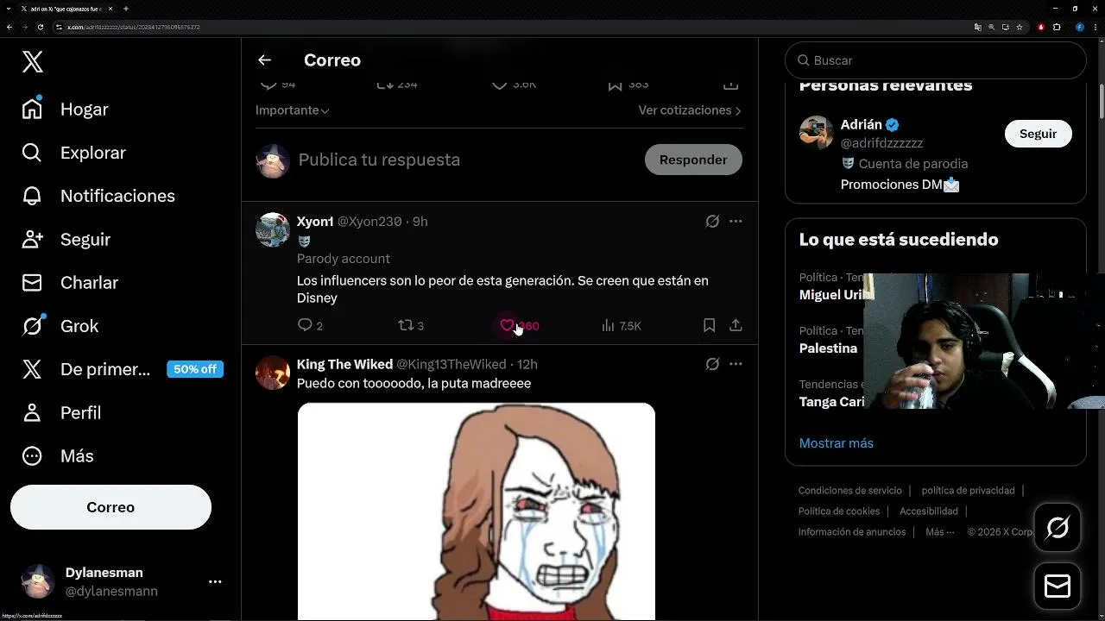Viewport: 1105px width, 621px height.
Task: Follow Adrián with the Seguir button
Action: tap(1038, 134)
